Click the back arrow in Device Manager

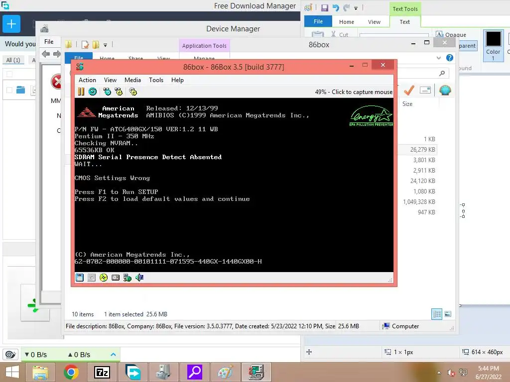(46, 54)
